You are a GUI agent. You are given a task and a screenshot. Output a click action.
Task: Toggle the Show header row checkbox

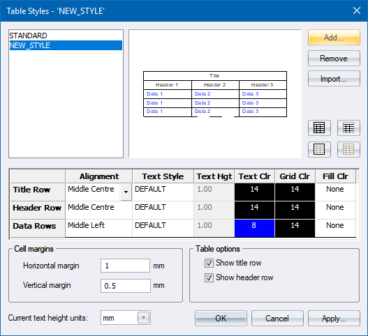pos(209,277)
